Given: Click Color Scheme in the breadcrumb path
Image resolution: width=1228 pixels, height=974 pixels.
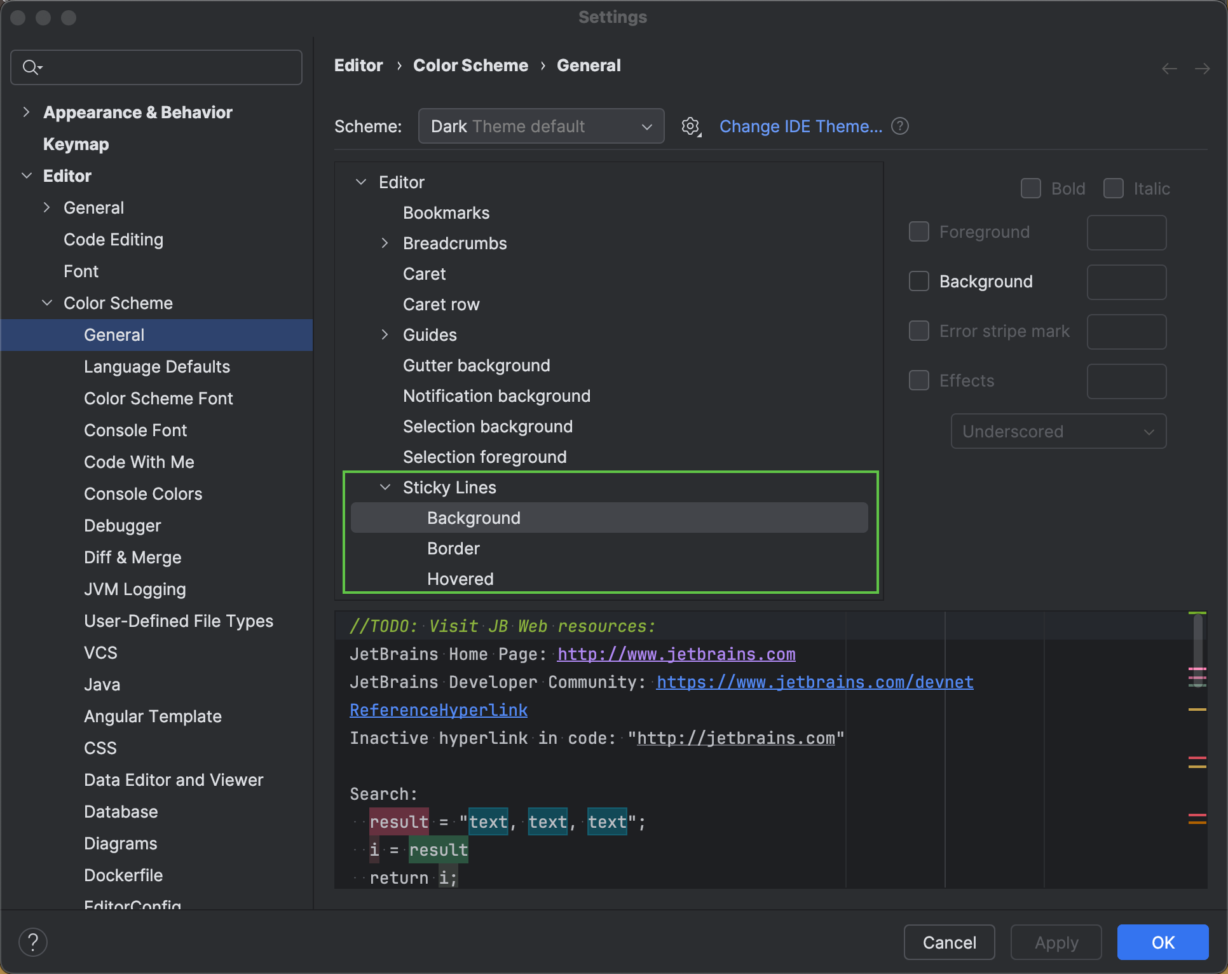Looking at the screenshot, I should [x=470, y=65].
